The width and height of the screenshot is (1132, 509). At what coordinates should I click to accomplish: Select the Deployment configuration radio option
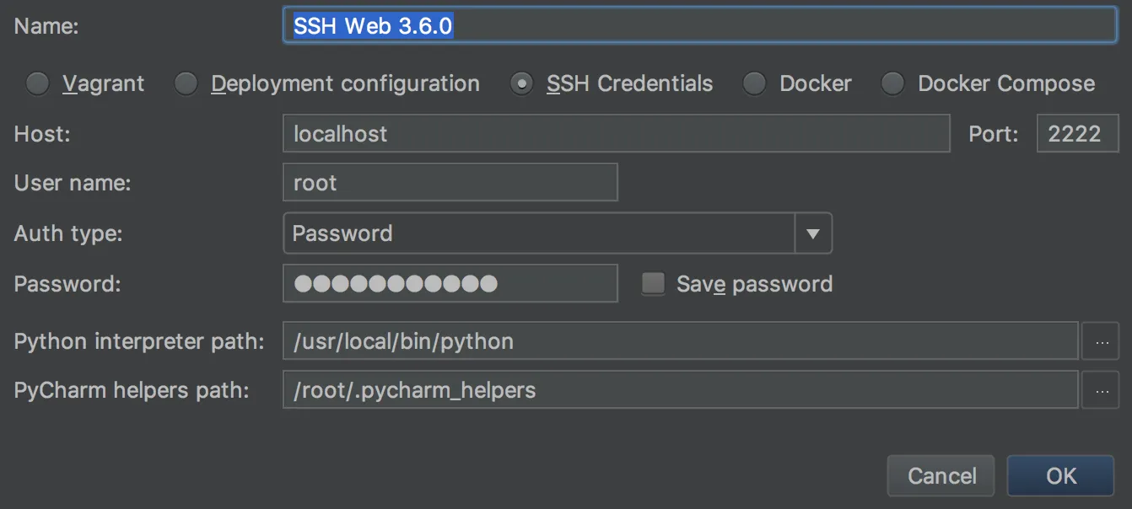point(186,83)
